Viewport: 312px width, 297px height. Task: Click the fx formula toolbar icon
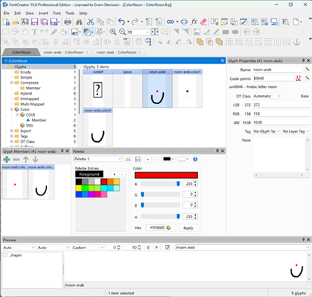194,21
